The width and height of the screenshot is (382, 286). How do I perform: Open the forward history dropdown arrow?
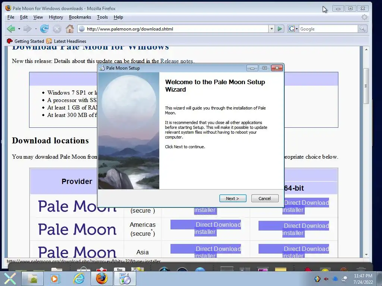pyautogui.click(x=36, y=29)
